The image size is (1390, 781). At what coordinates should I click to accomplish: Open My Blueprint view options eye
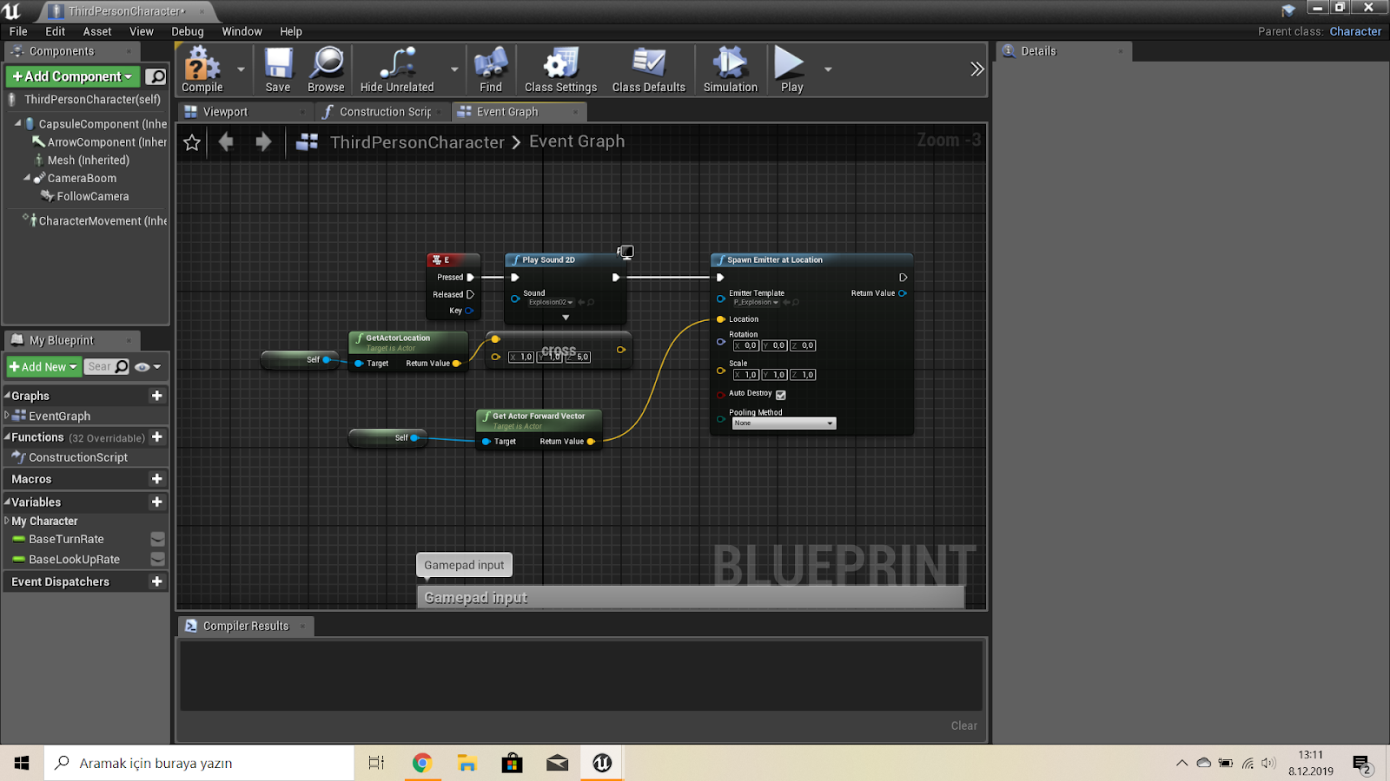[x=148, y=367]
